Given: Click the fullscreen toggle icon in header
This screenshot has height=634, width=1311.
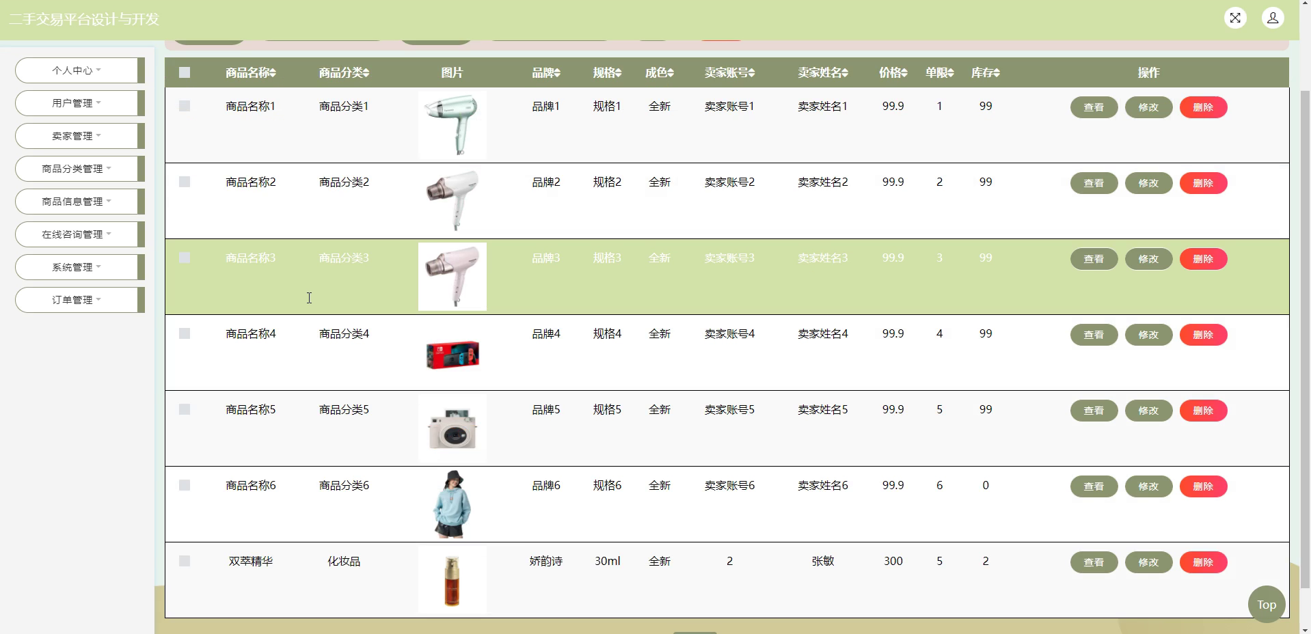Looking at the screenshot, I should coord(1235,18).
